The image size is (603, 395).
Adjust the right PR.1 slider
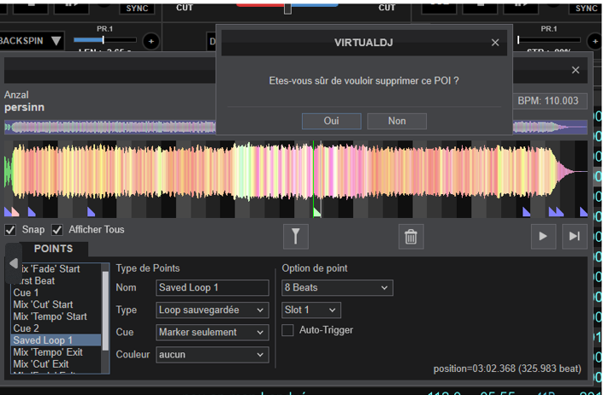tap(549, 40)
